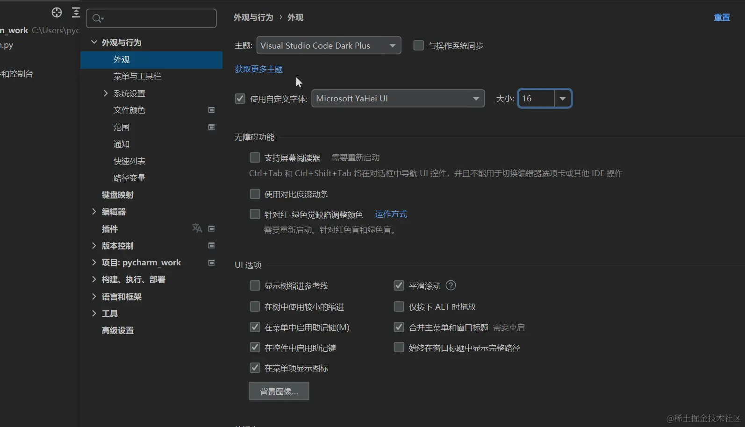Expand the 系统设置 node
The width and height of the screenshot is (745, 427).
click(x=106, y=93)
